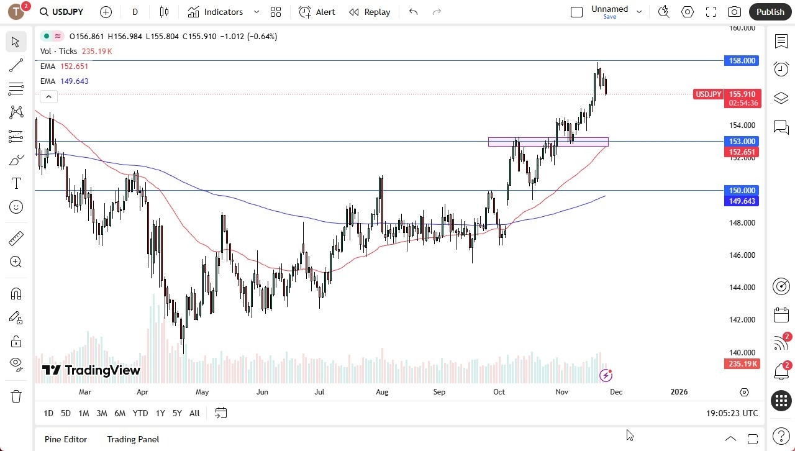The height and width of the screenshot is (451, 795).
Task: Lock all drawing tools
Action: (x=16, y=341)
